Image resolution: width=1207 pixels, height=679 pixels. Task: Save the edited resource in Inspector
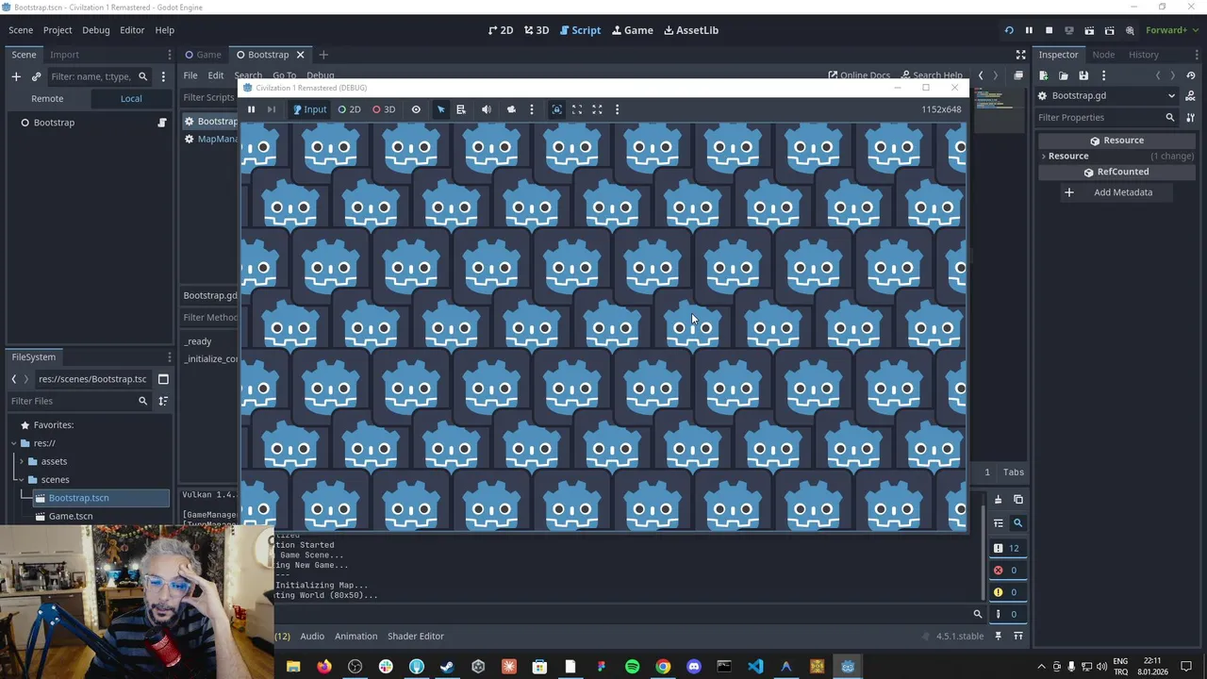coord(1083,75)
